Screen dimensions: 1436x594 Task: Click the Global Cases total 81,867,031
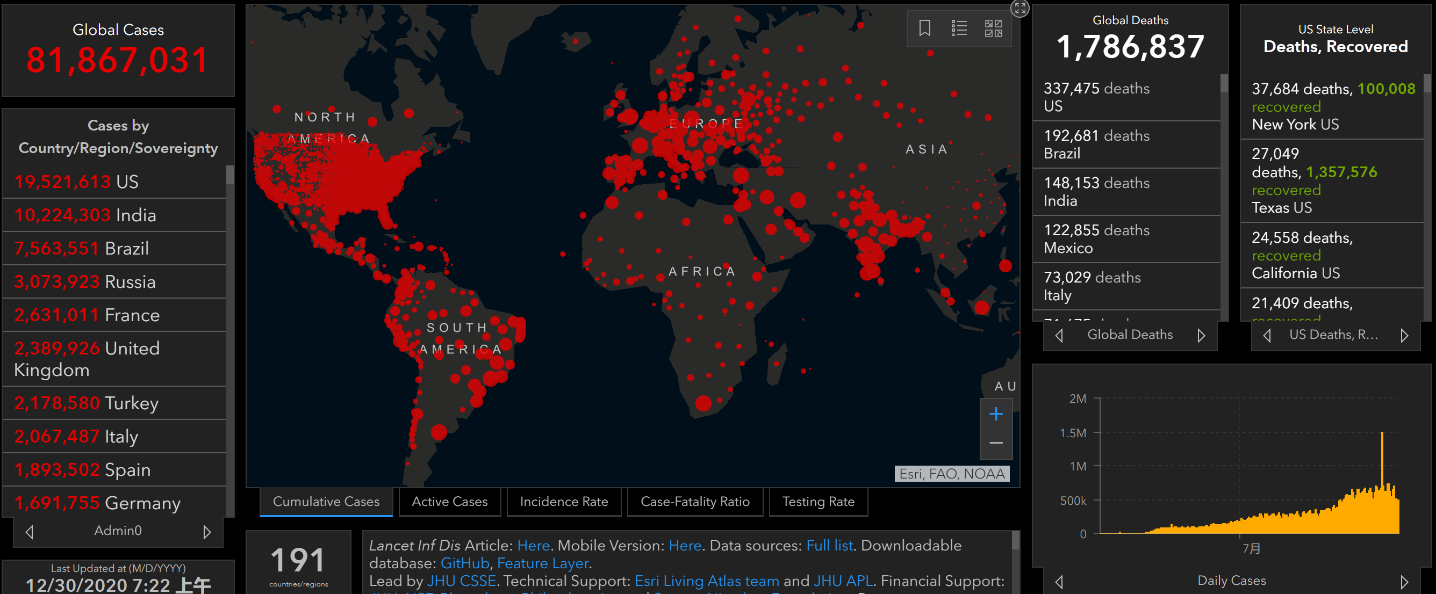tap(118, 60)
